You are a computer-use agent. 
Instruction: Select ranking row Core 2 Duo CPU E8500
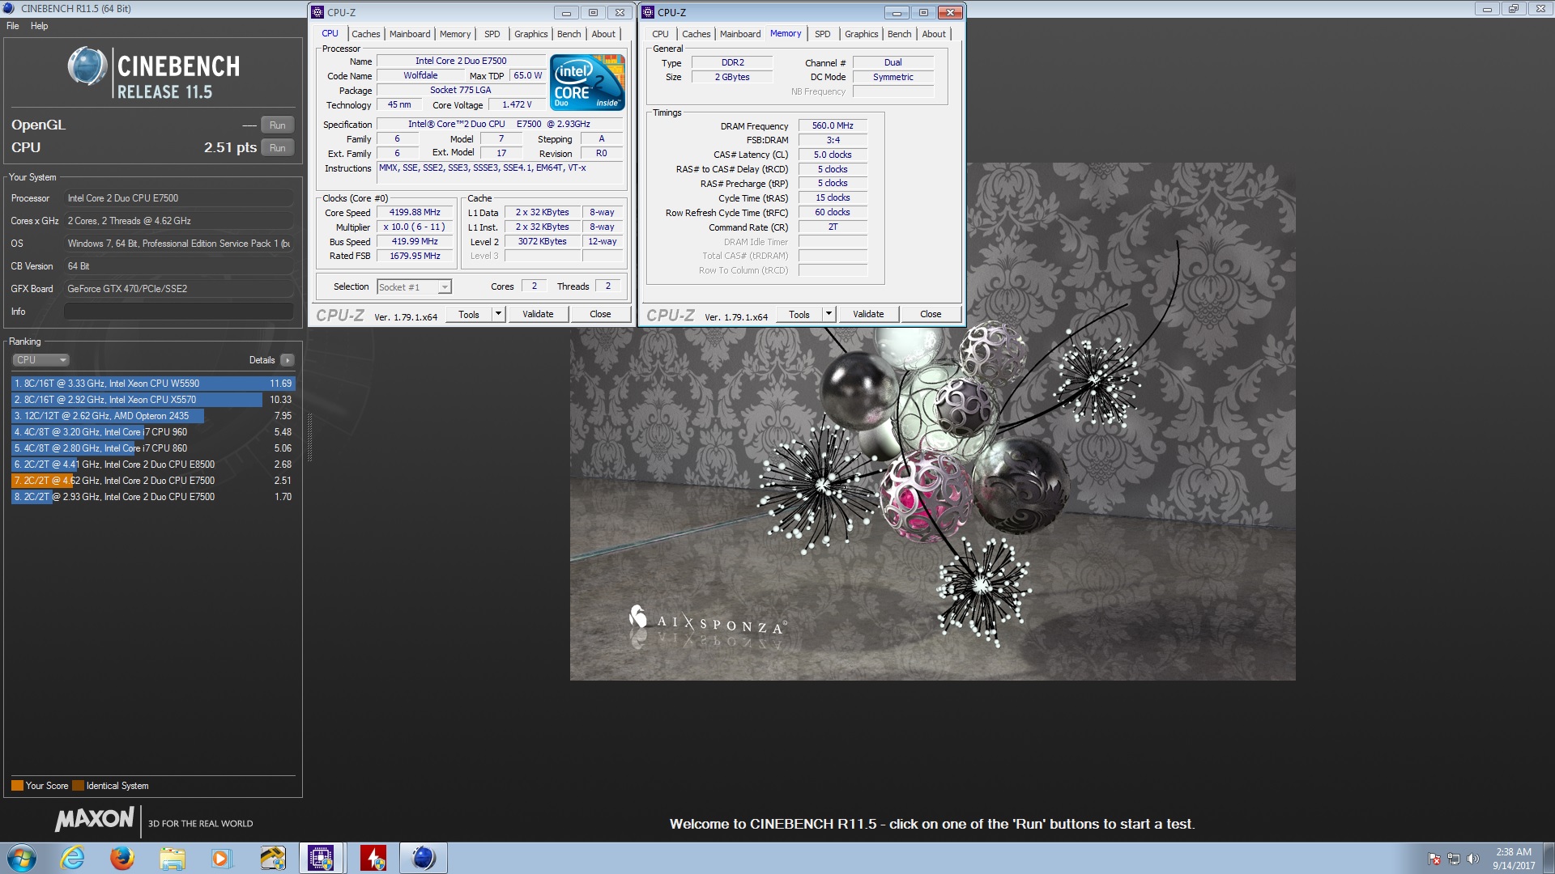153,465
